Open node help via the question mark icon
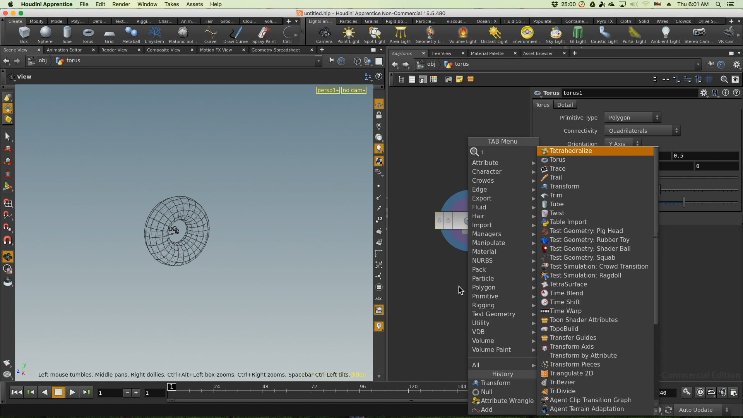743x418 pixels. (737, 93)
